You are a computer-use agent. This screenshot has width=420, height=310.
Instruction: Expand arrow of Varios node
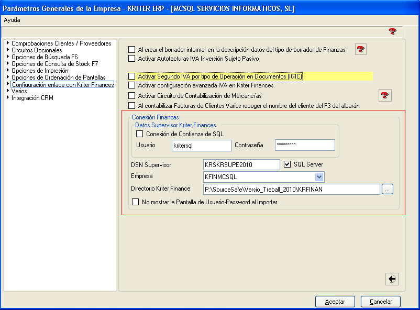point(8,91)
